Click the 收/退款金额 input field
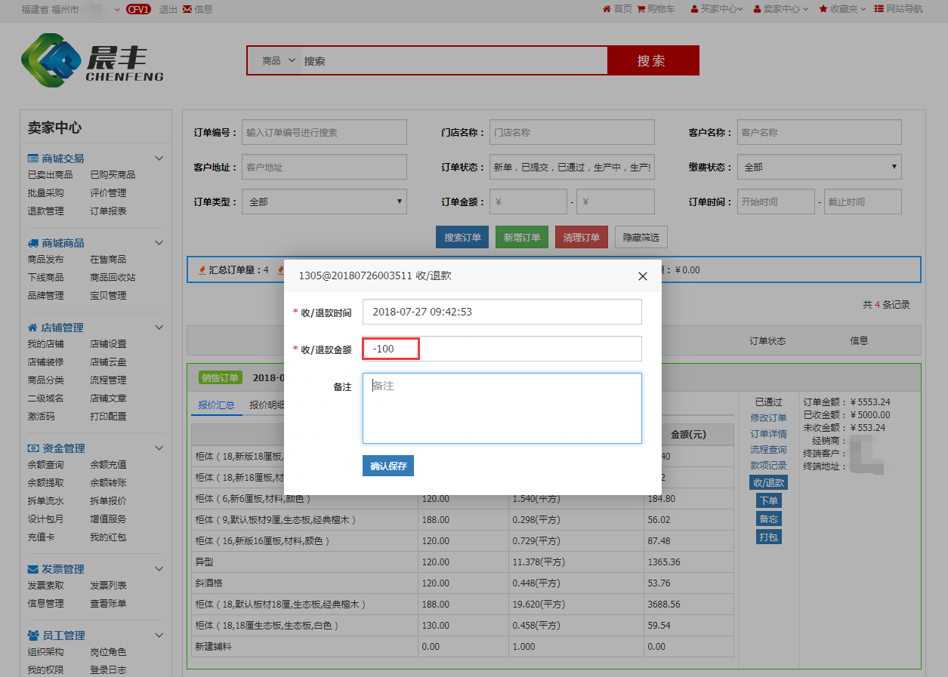Screen dimensions: 948x677 [x=502, y=349]
